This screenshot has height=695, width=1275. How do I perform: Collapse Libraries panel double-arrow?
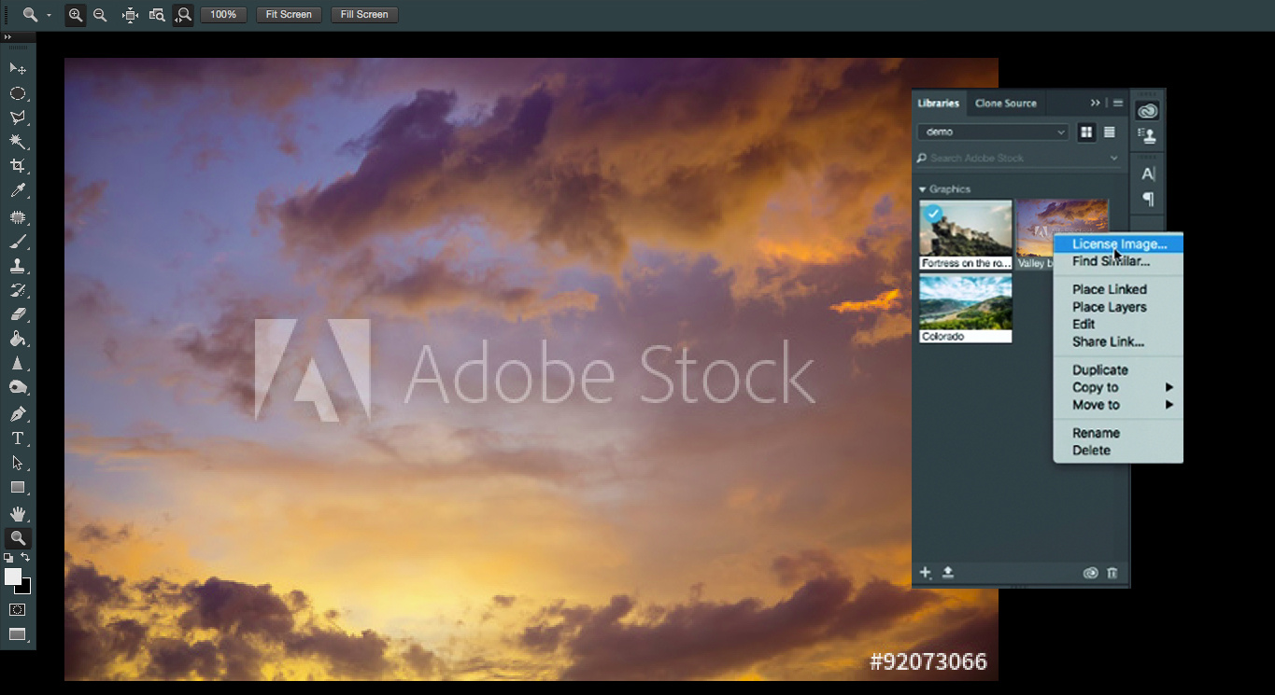point(1096,103)
